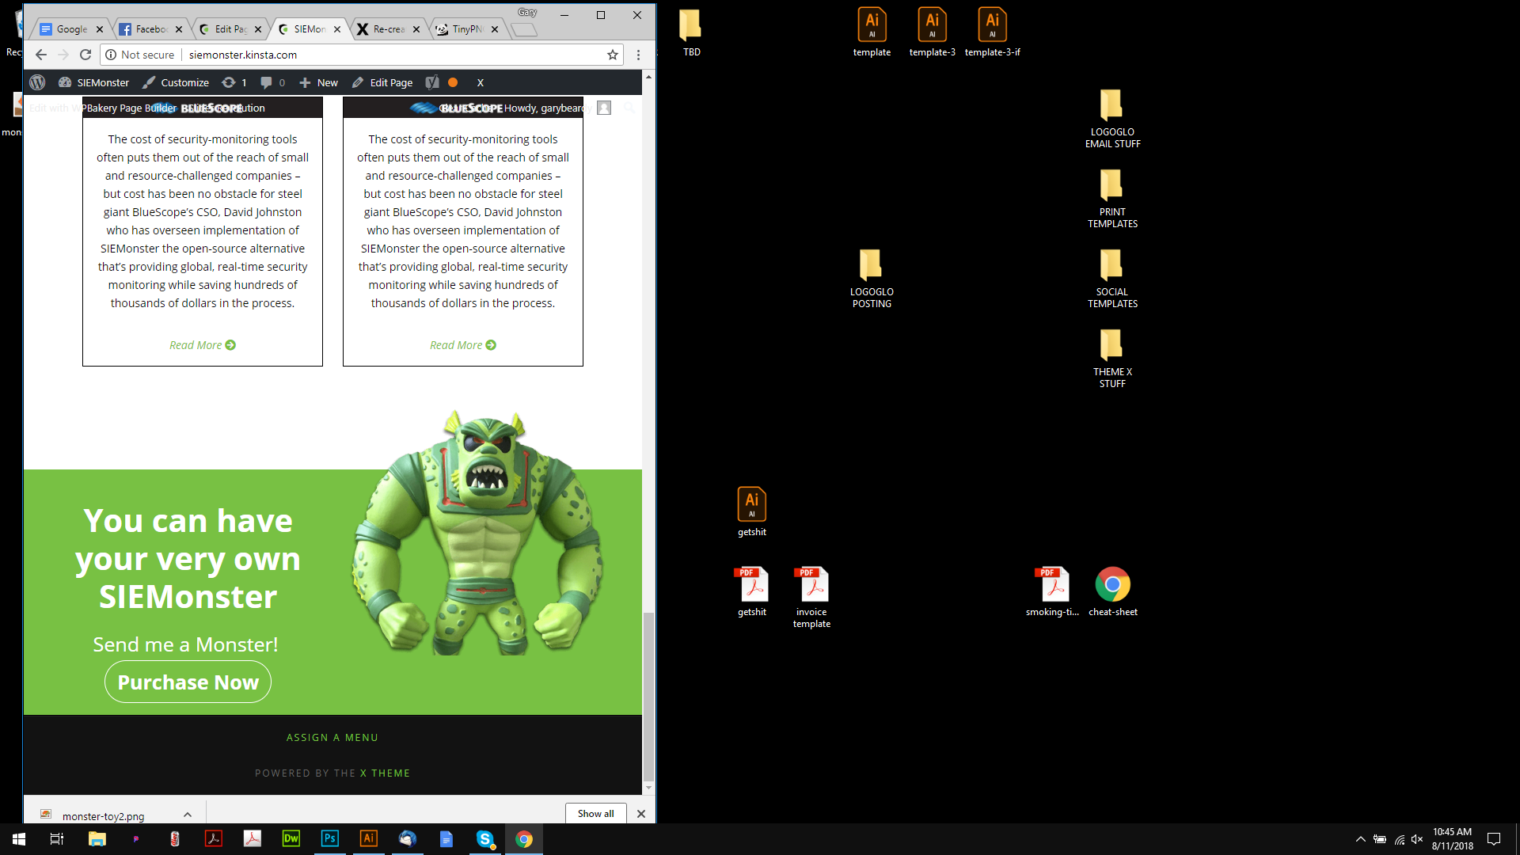
Task: Click the page's vertical scrollbar thumb
Action: (648, 695)
